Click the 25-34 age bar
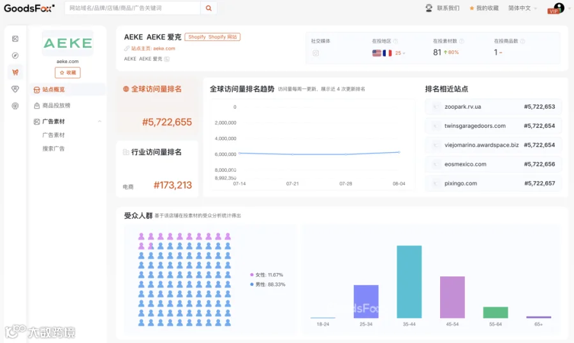This screenshot has width=574, height=343. click(366, 302)
